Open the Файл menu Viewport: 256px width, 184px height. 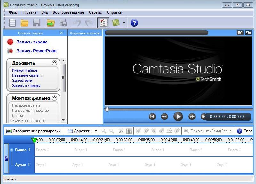(13, 12)
